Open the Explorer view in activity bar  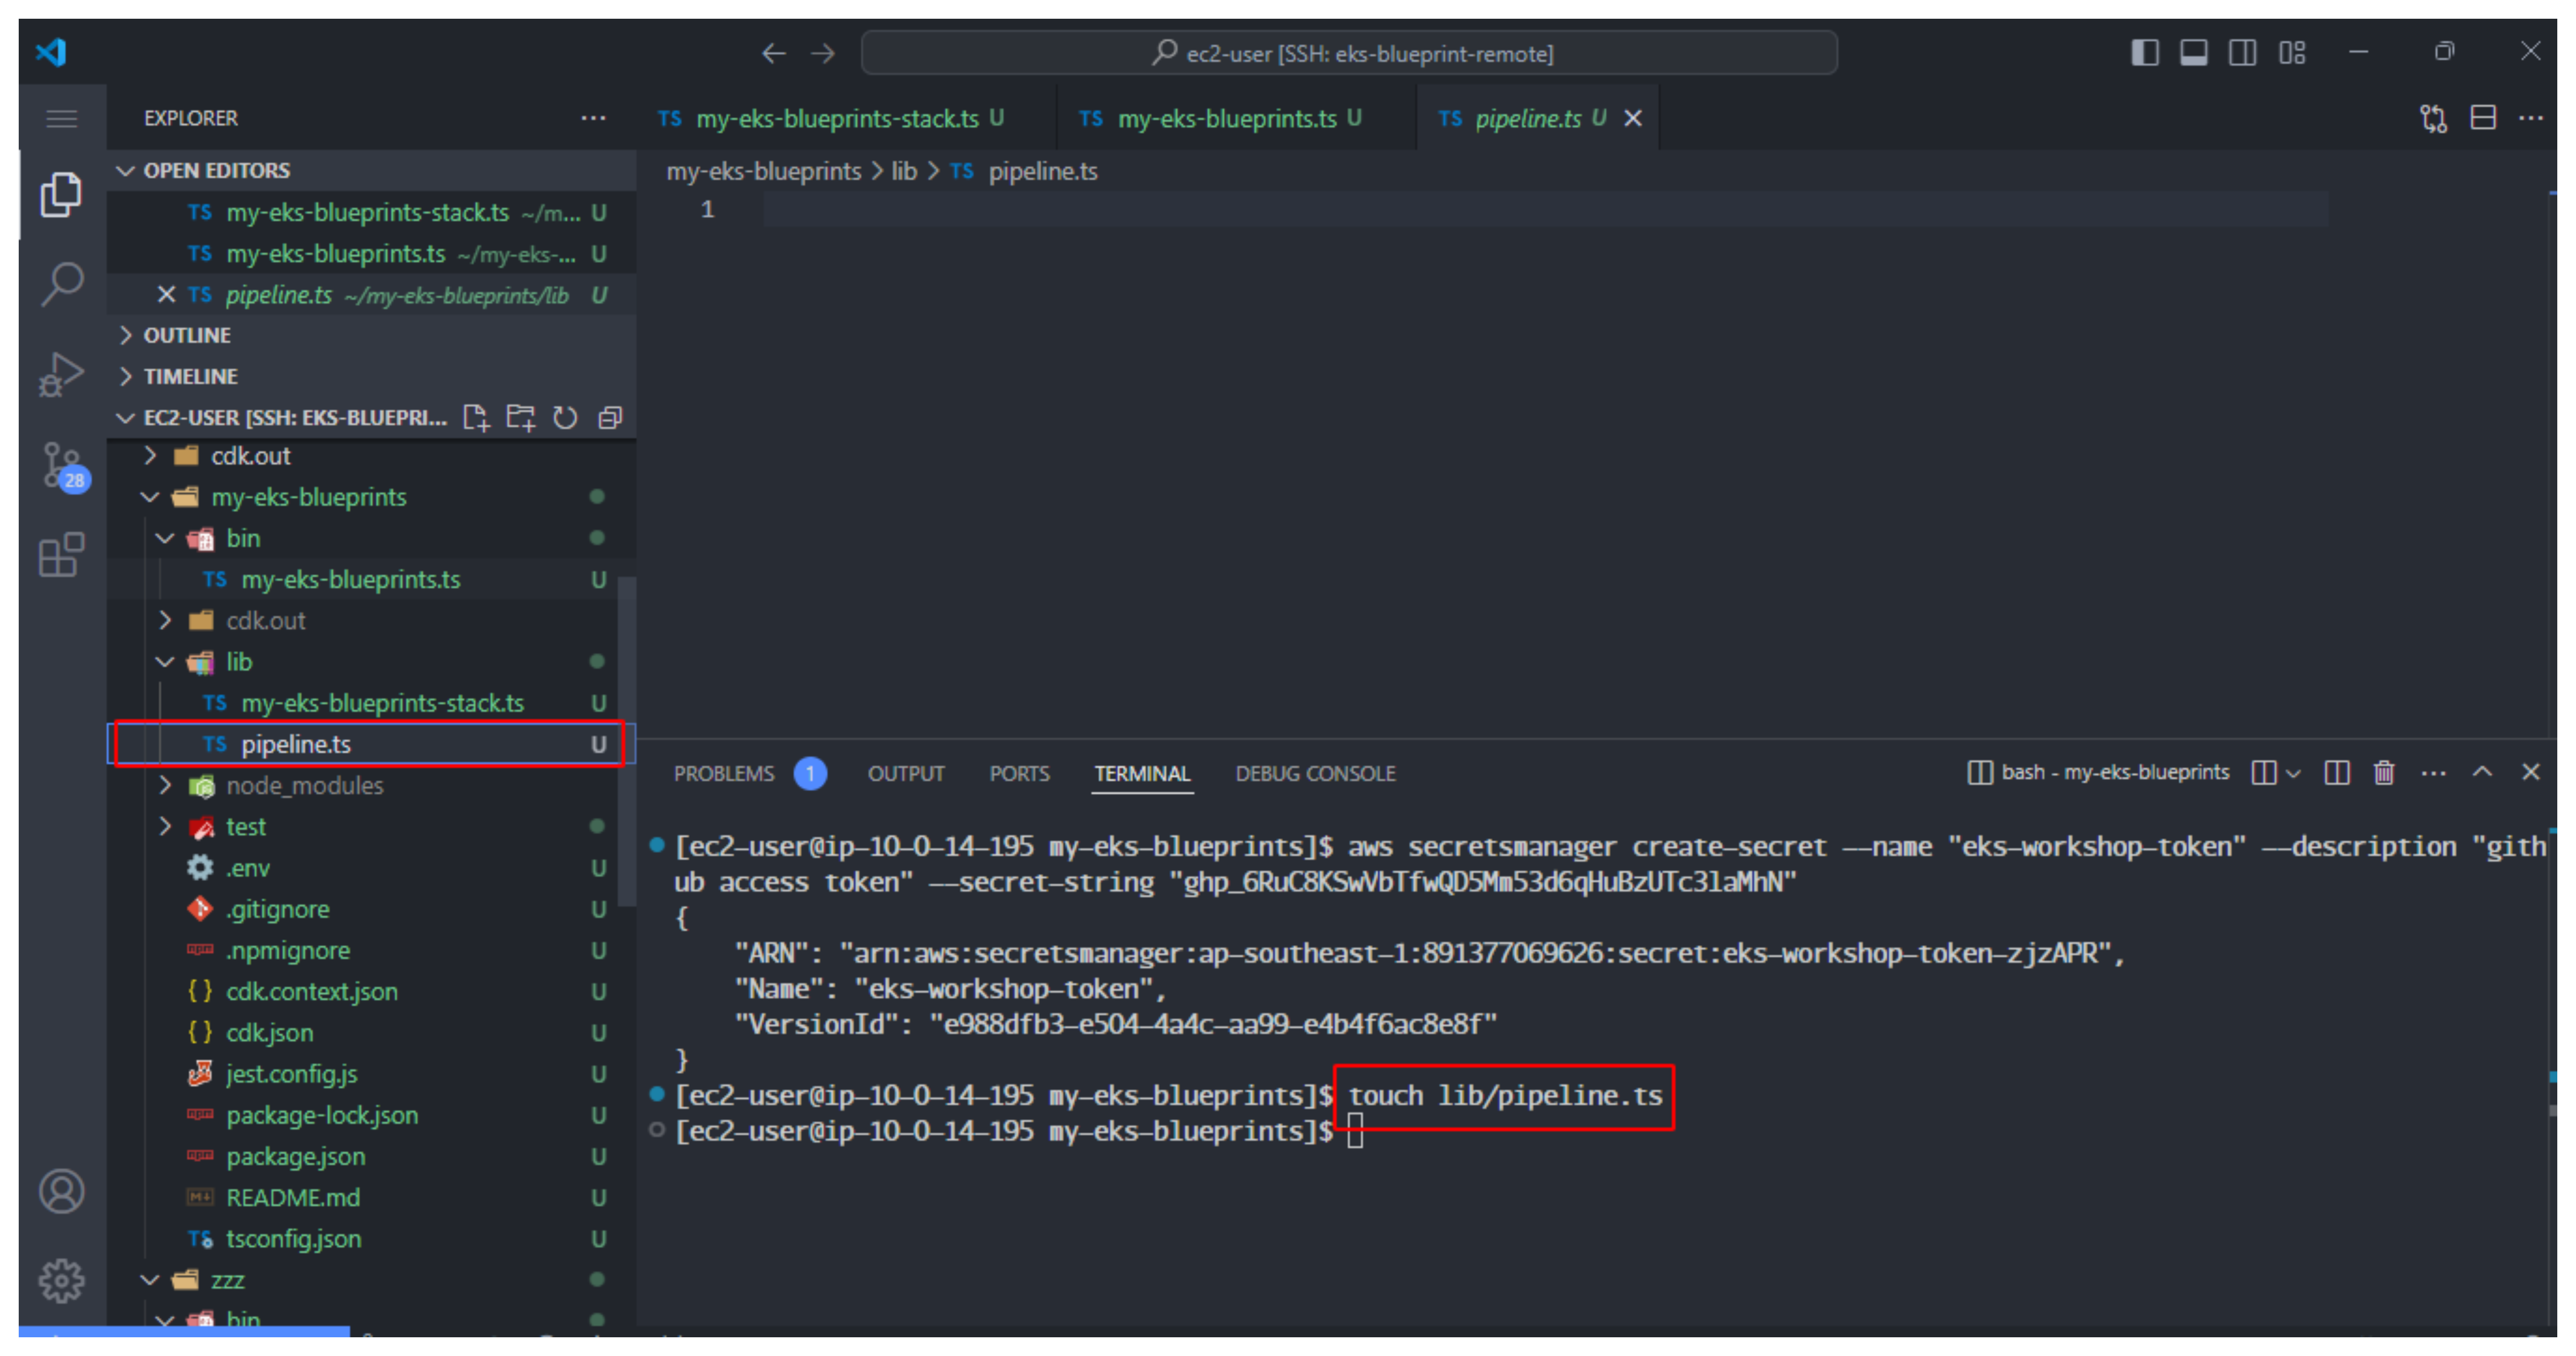point(61,195)
